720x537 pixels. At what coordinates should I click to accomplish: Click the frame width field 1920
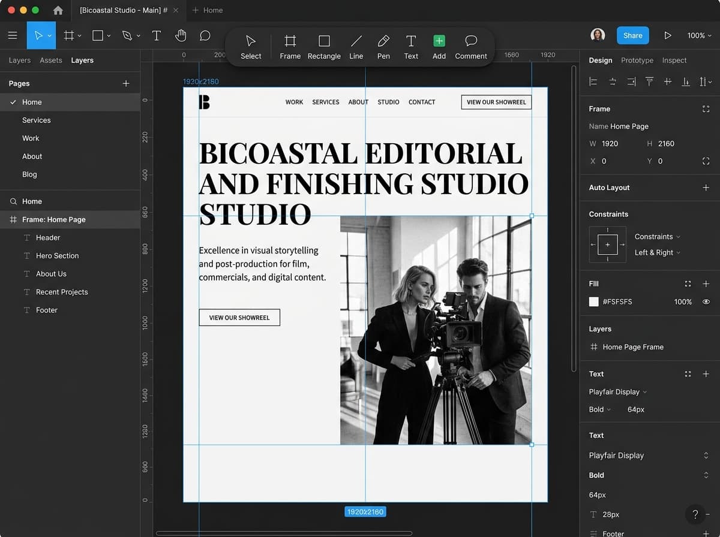click(x=610, y=143)
